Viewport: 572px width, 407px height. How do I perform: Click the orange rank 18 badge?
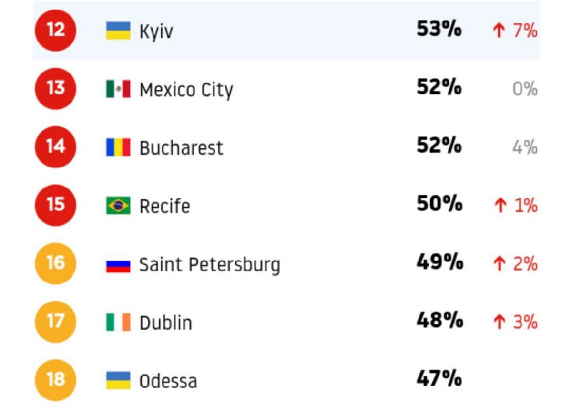tap(55, 380)
